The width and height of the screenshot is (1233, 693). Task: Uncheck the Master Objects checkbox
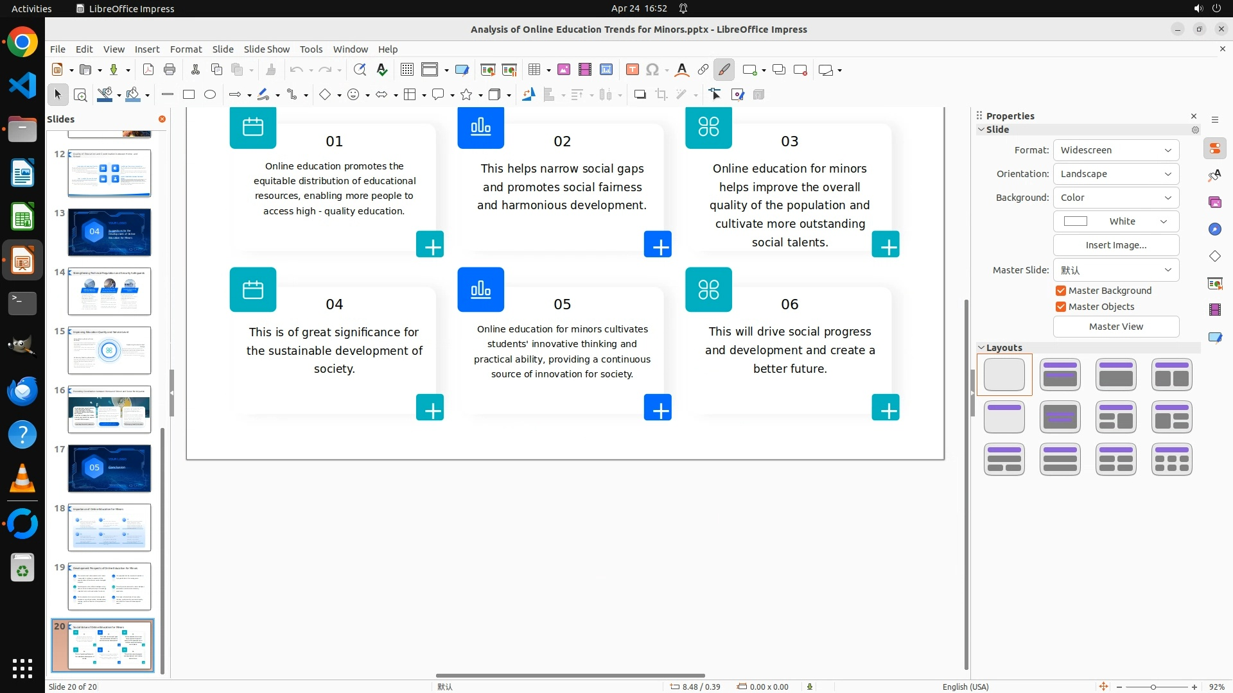[x=1061, y=307]
